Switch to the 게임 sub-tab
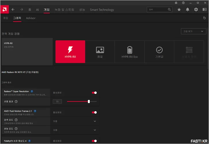The height and width of the screenshot is (144, 209). click(x=5, y=18)
